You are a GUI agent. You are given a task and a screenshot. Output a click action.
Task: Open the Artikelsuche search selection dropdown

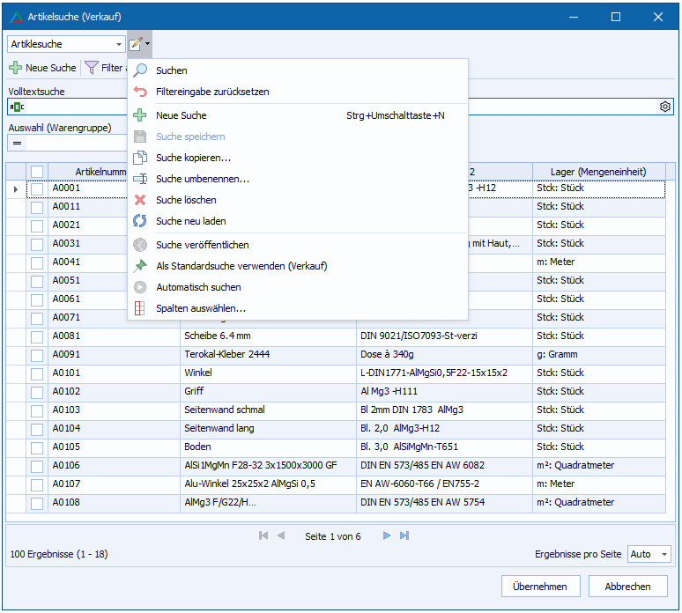coord(119,44)
